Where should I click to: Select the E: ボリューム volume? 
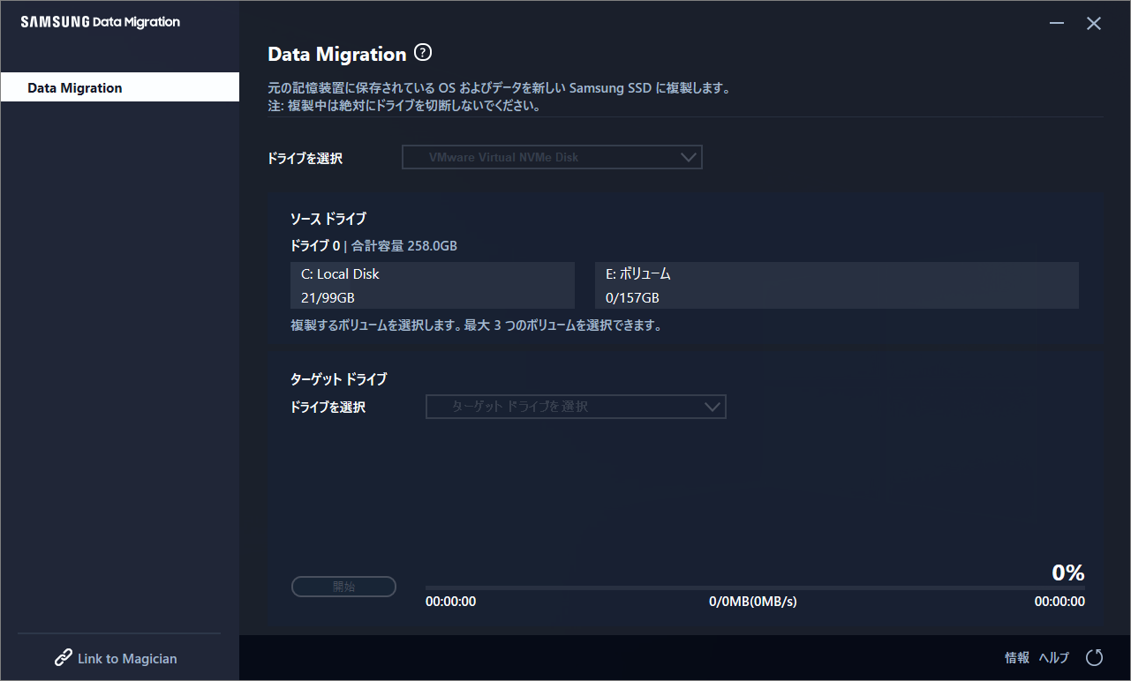click(837, 286)
